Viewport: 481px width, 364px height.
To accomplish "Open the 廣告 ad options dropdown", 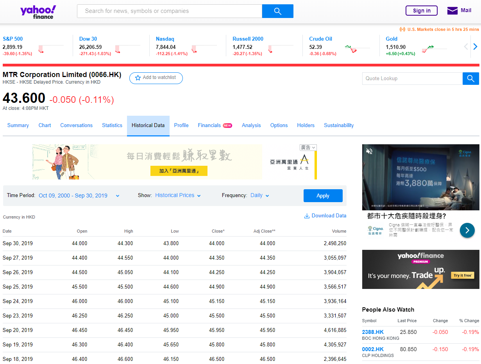I will click(x=308, y=147).
